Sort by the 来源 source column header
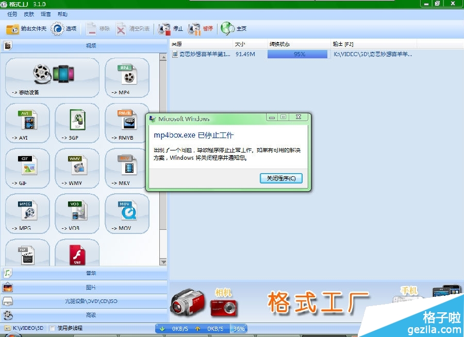 [x=201, y=44]
